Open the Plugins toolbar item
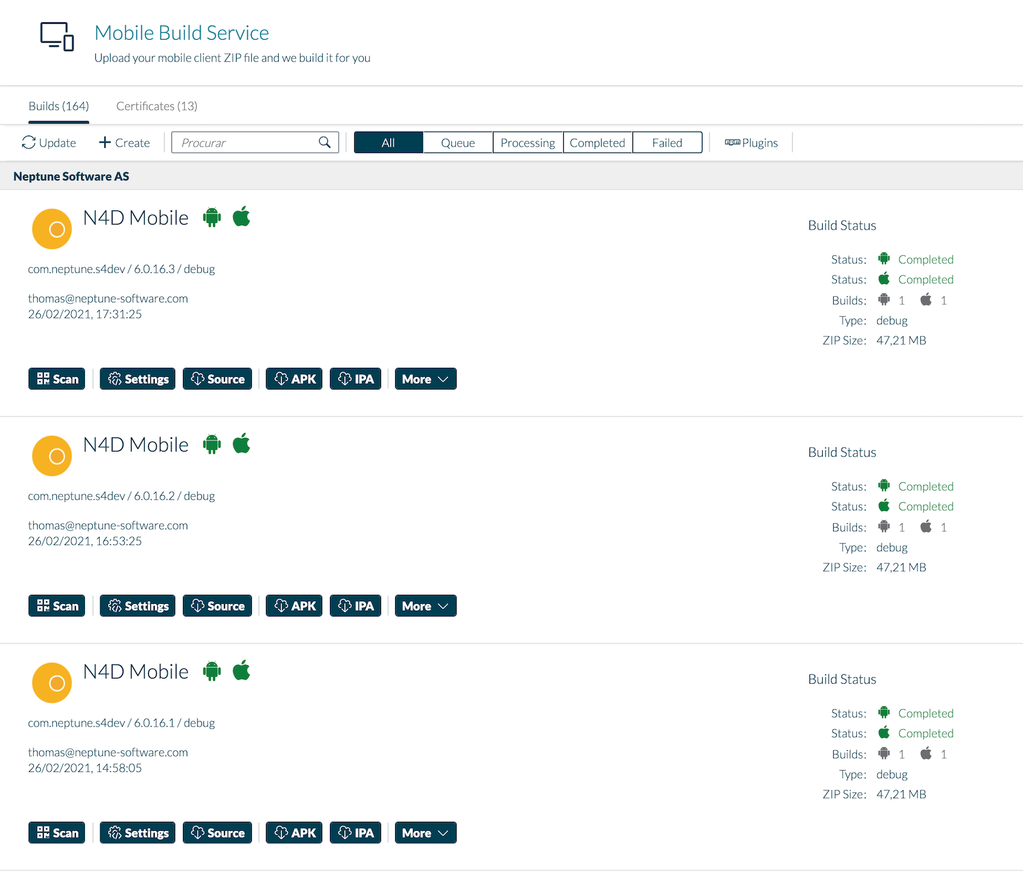1023x873 pixels. click(x=751, y=143)
